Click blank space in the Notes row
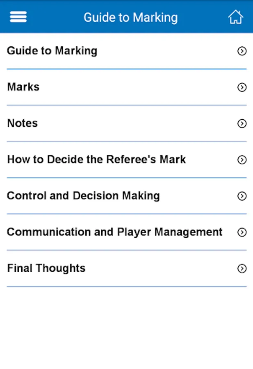253x369 pixels. (137, 123)
